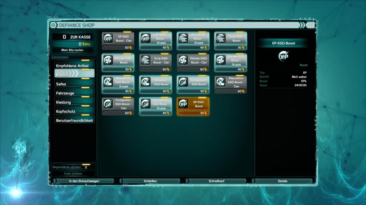
Task: Click the Reputation-EGO-Boost - Gruppe icon
Action: point(108,82)
